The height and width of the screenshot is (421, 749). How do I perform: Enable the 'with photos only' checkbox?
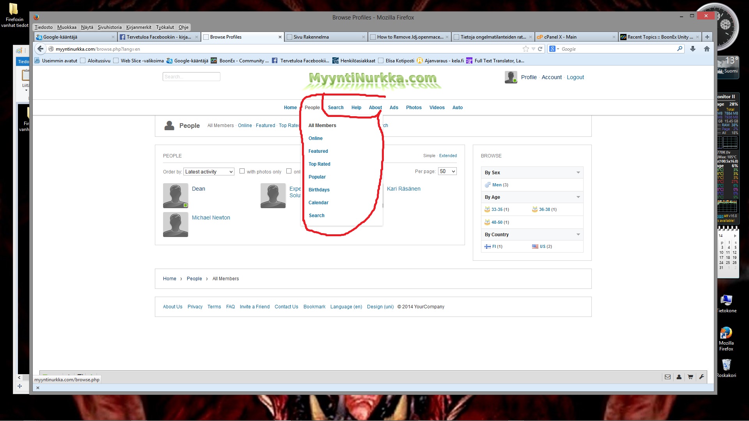pos(242,171)
